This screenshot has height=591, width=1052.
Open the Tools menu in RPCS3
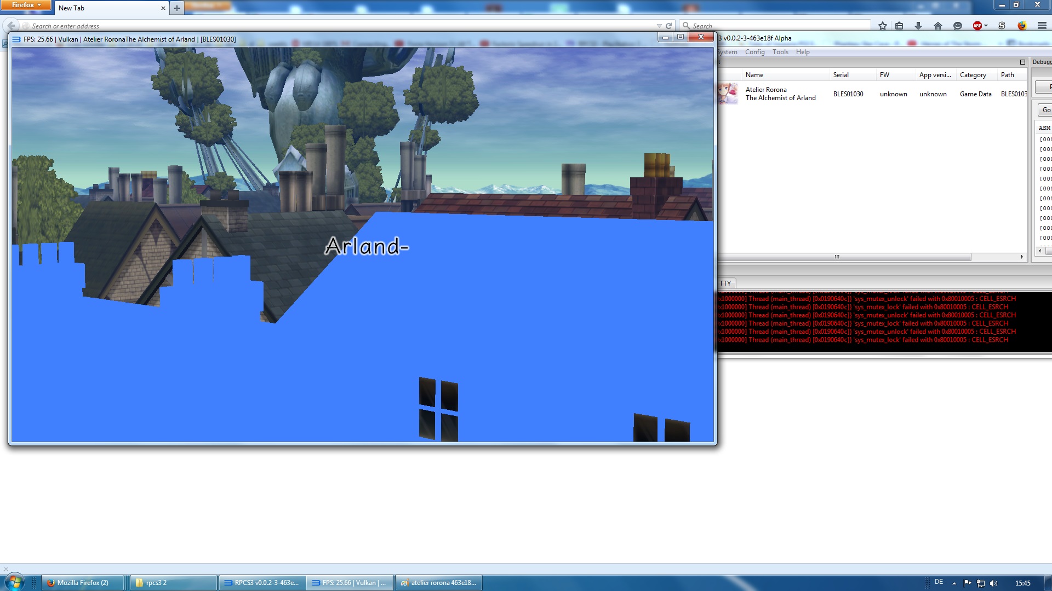[x=780, y=52]
